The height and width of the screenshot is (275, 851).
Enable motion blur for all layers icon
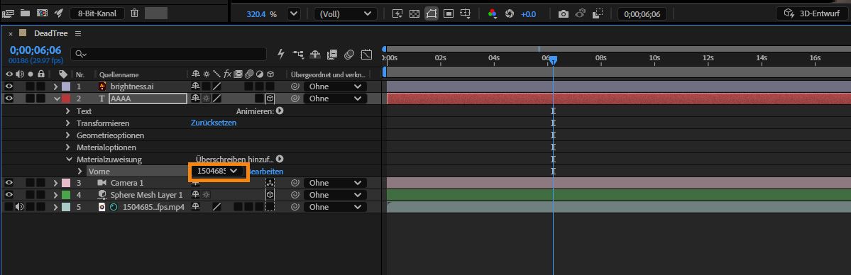pyautogui.click(x=349, y=54)
